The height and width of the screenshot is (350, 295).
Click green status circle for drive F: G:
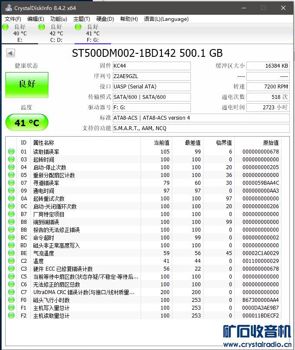(x=78, y=27)
